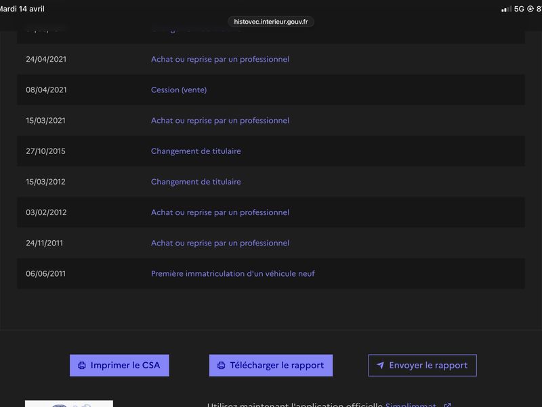The width and height of the screenshot is (542, 407).
Task: Tap the 5G network indicator
Action: coord(519,9)
